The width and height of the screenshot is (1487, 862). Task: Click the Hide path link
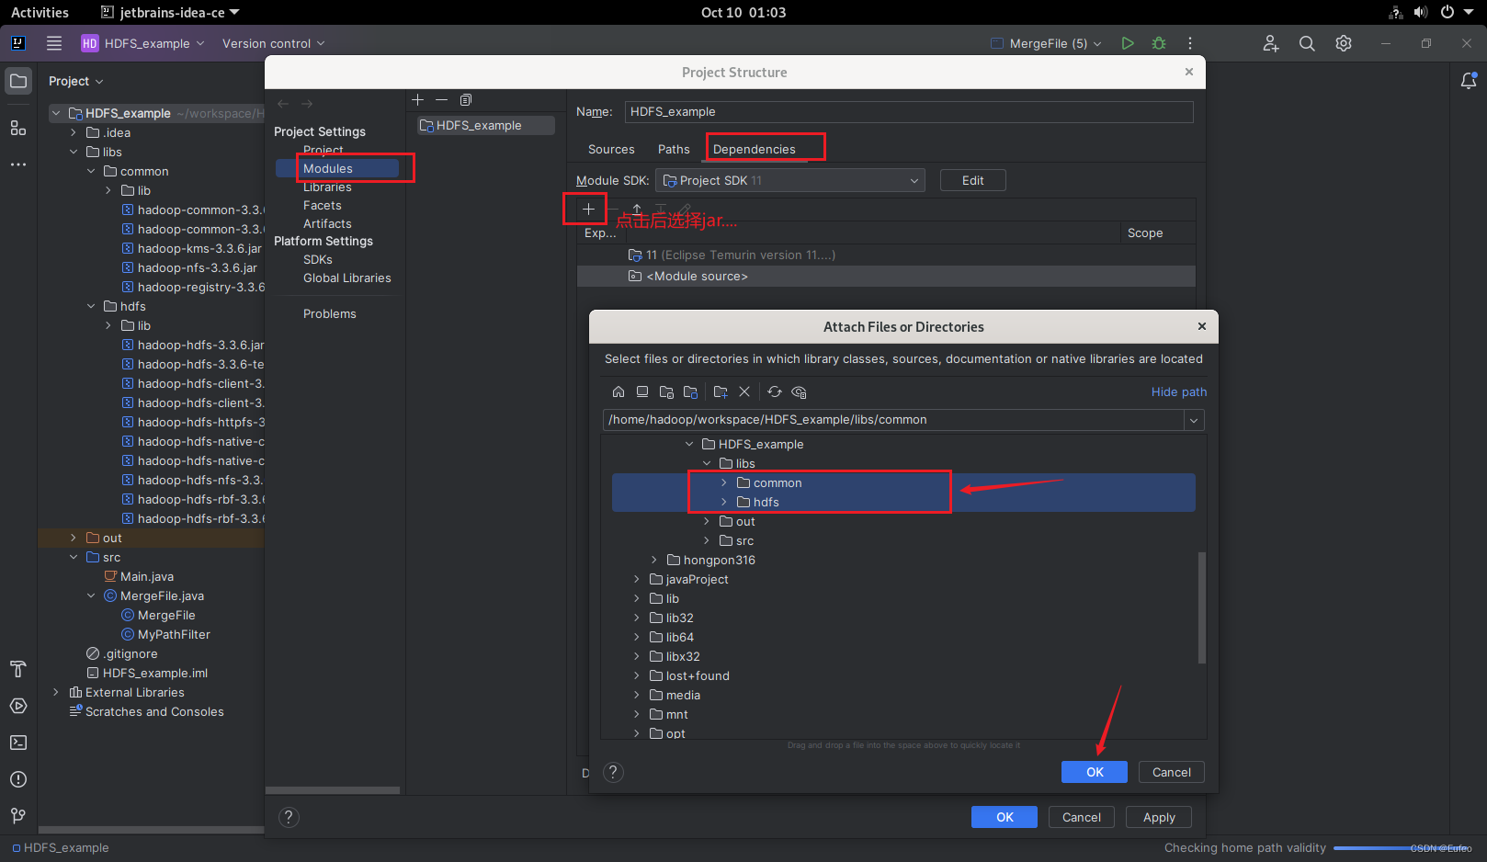(x=1179, y=391)
